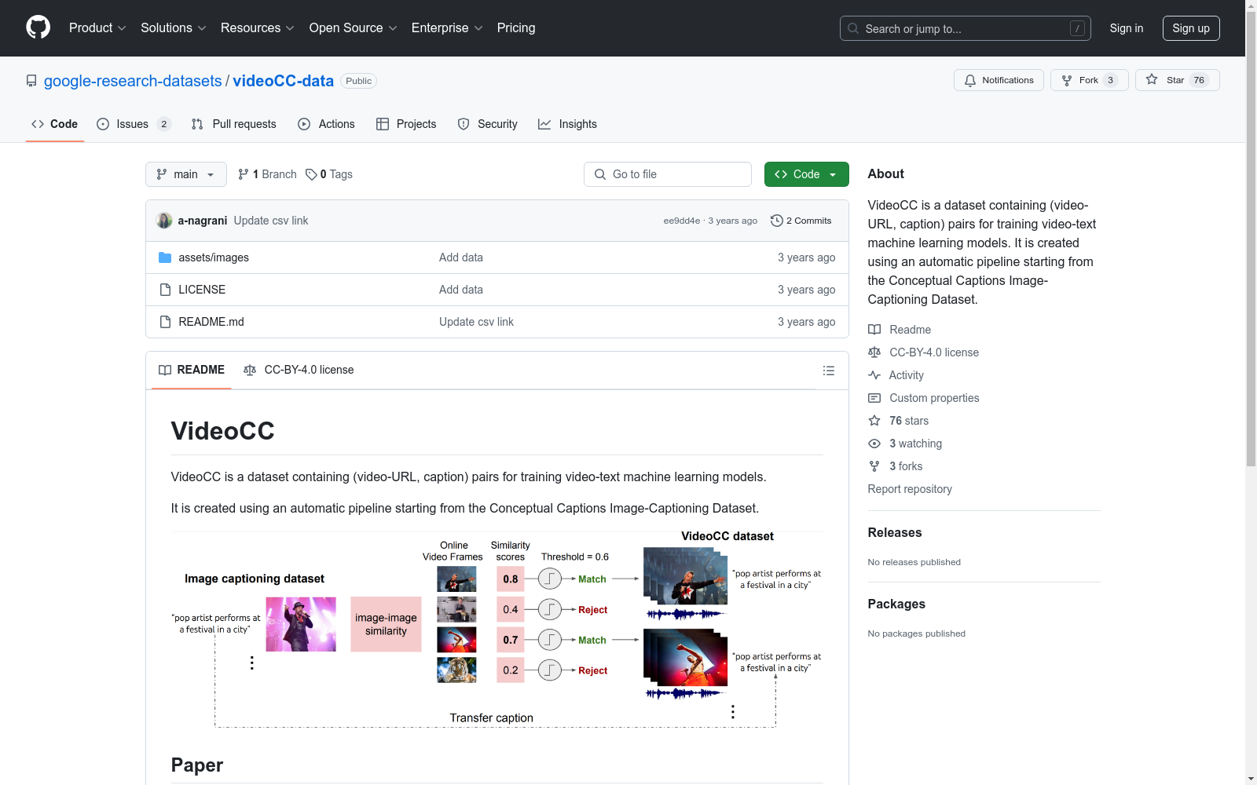The height and width of the screenshot is (785, 1257).
Task: Click the repository icon beside google-research-datasets
Action: [31, 81]
